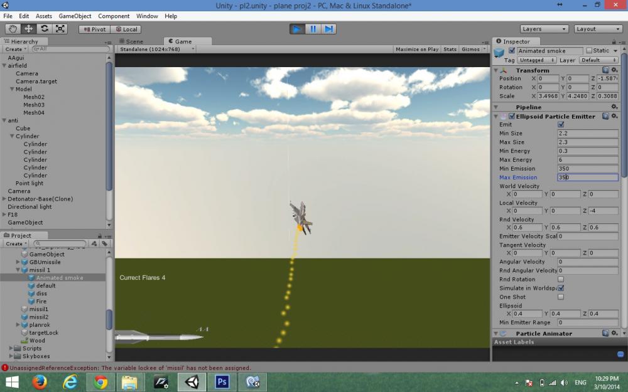Click the Play button

click(x=297, y=29)
